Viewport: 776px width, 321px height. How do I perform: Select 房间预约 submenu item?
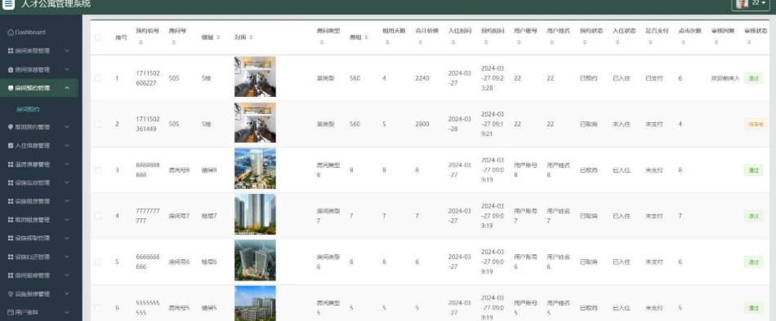coord(28,109)
